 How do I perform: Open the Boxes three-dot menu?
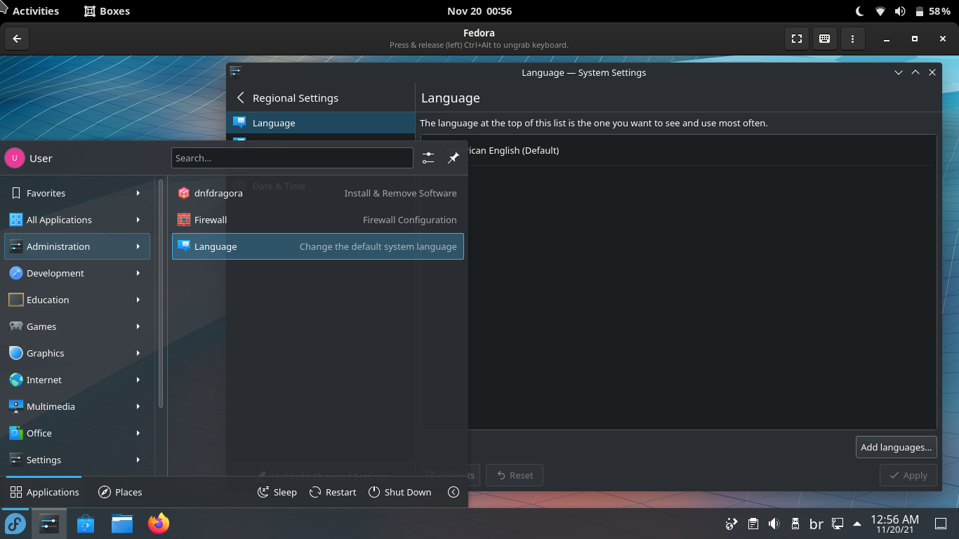click(x=853, y=39)
